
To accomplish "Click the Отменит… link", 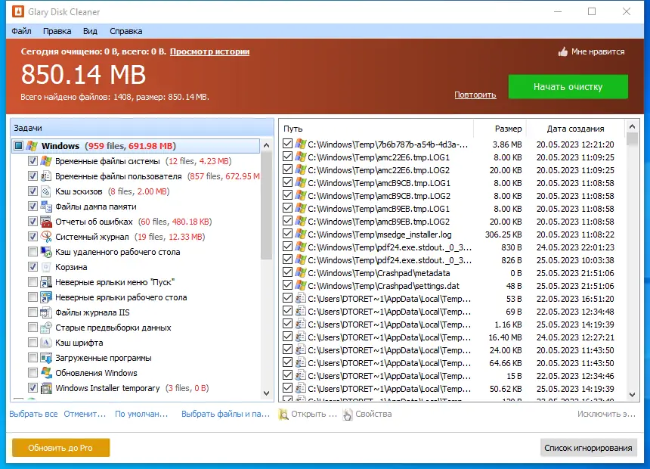I will pyautogui.click(x=85, y=415).
